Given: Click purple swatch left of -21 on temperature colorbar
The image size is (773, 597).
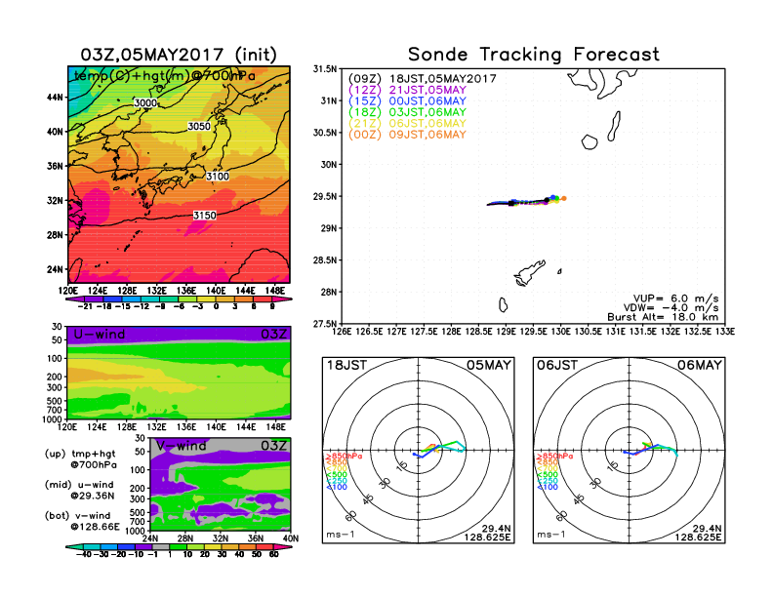Looking at the screenshot, I should pyautogui.click(x=75, y=299).
